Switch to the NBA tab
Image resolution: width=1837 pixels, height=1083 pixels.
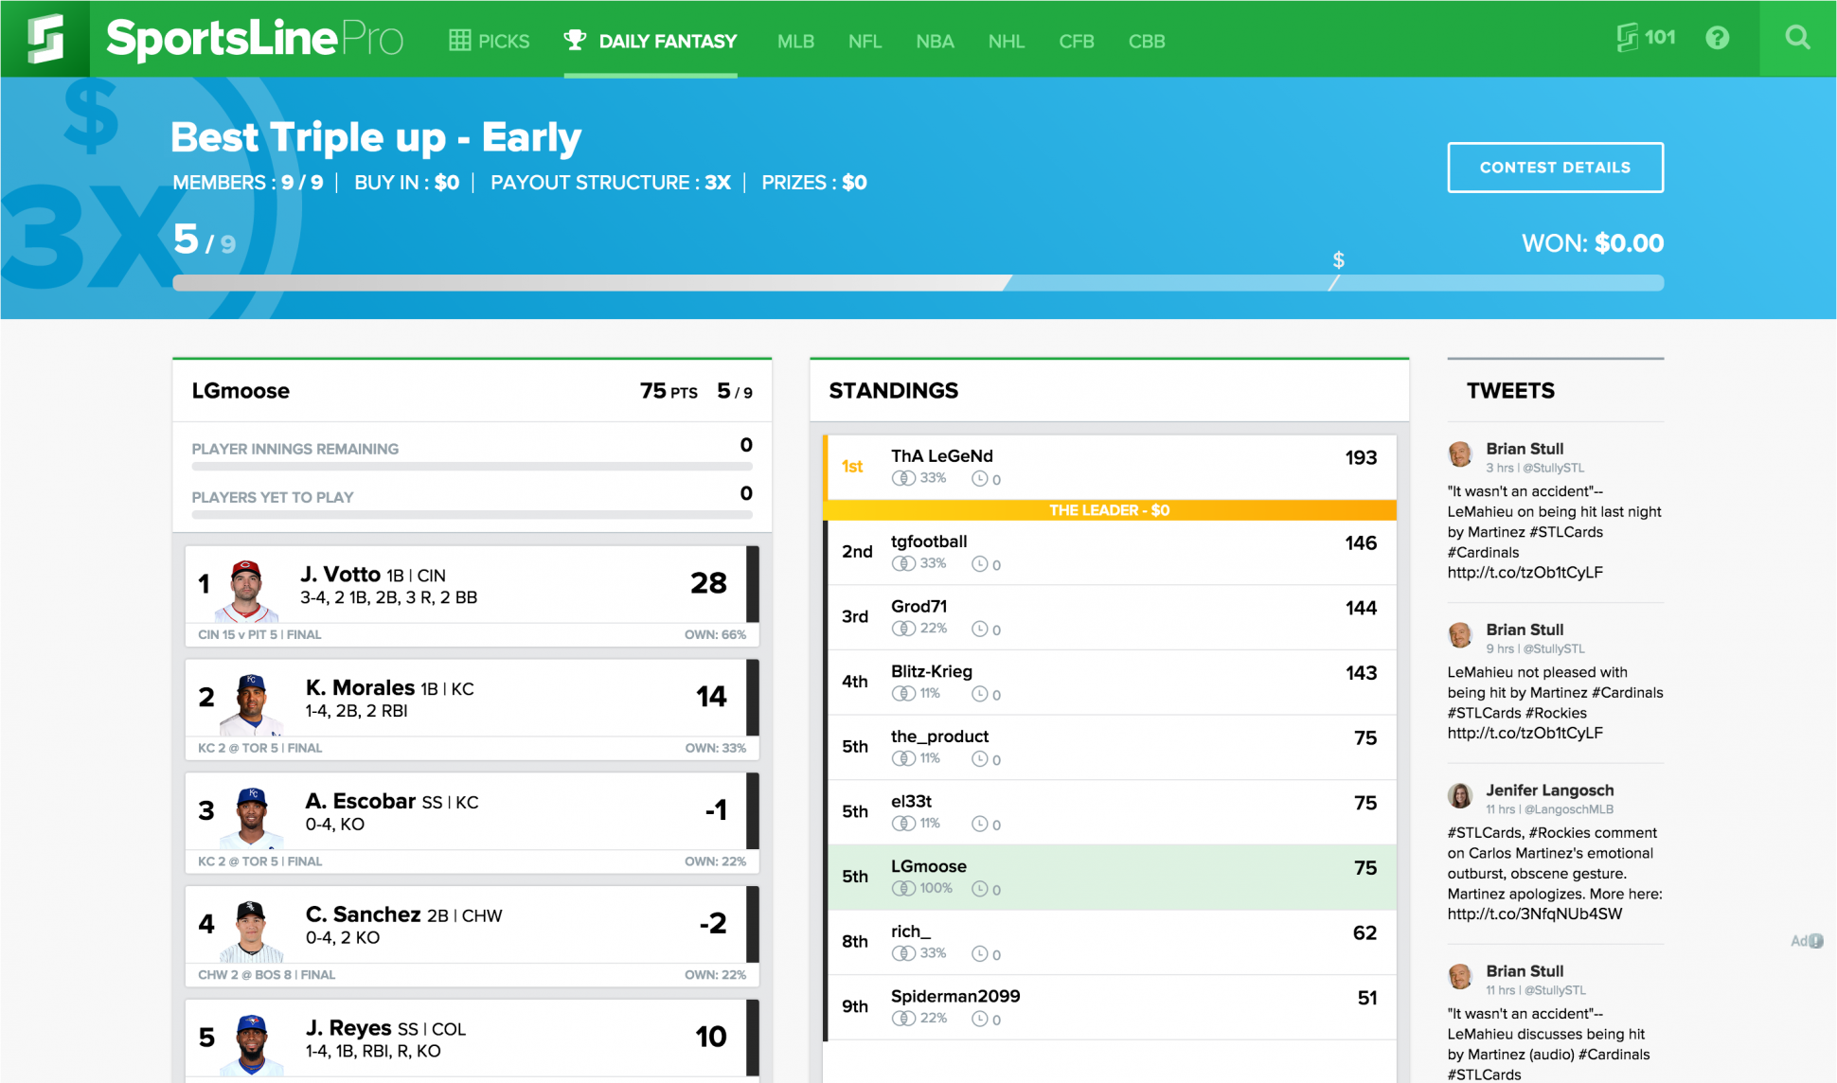tap(935, 42)
